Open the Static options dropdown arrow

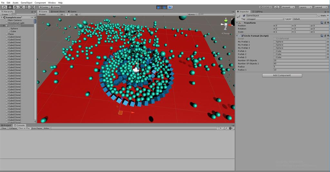pos(328,15)
